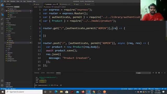This screenshot has height=94, width=167.
Task: Expand the bin folder
Action: [x=8, y=21]
